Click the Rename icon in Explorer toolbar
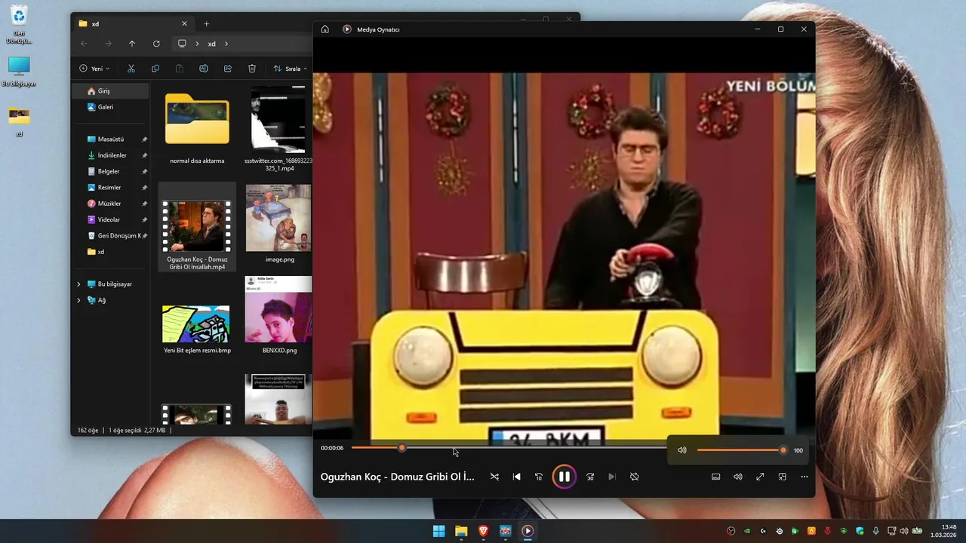This screenshot has height=543, width=966. tap(204, 69)
